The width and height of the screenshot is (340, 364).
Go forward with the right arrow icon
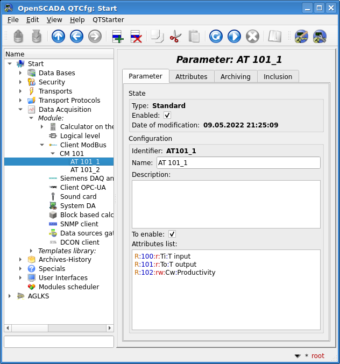click(95, 37)
